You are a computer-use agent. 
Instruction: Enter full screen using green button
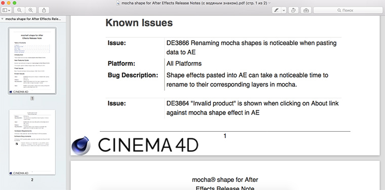[15, 3]
